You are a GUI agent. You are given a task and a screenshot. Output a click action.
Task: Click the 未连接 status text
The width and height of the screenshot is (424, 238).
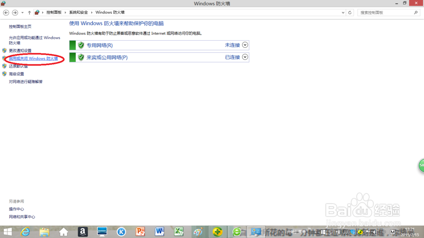[x=232, y=45]
